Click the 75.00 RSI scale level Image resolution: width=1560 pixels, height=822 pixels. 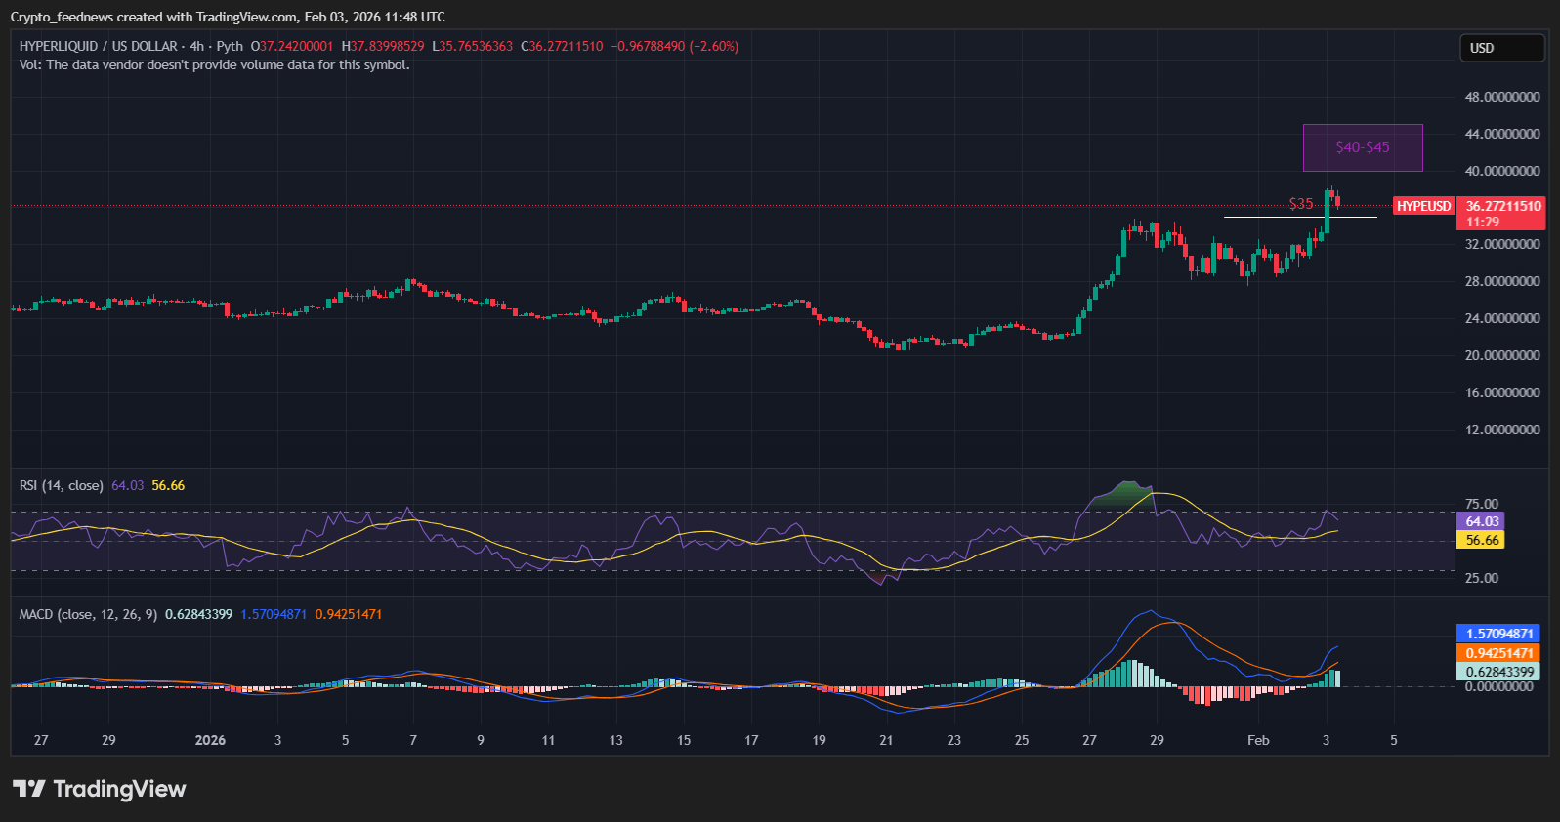1481,504
